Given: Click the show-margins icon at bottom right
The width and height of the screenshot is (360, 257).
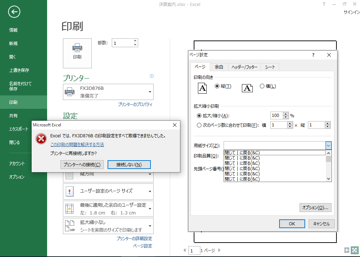Looking at the screenshot, I should coord(347,250).
